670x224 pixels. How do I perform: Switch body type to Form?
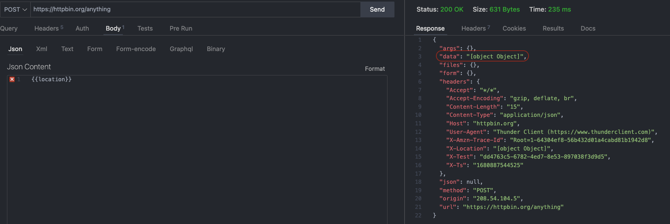point(95,49)
